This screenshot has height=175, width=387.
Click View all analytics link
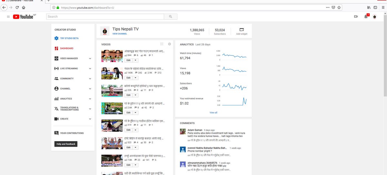(x=213, y=112)
